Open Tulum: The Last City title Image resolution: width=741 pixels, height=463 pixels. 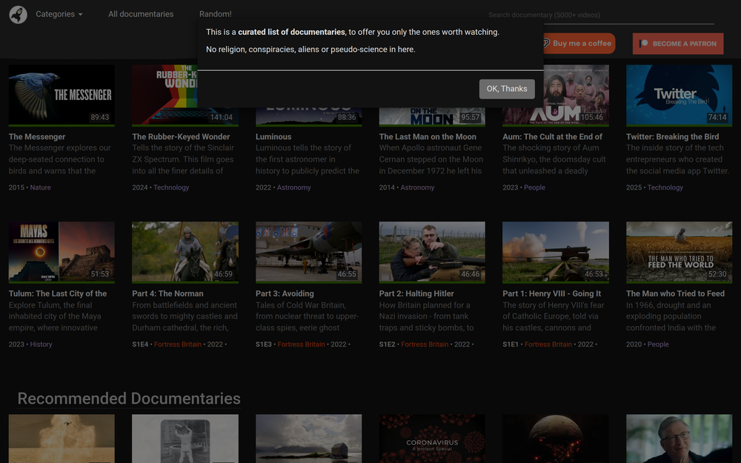click(58, 293)
